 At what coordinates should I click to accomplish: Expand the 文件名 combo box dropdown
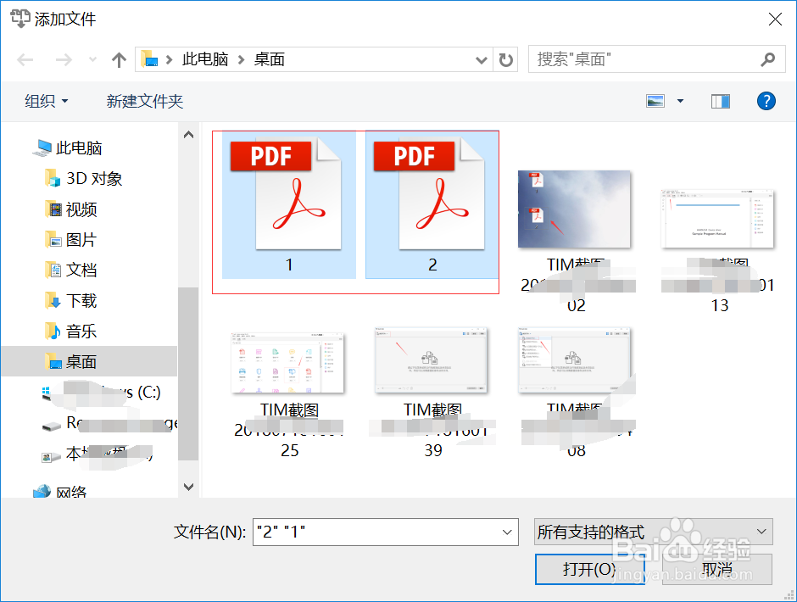507,532
